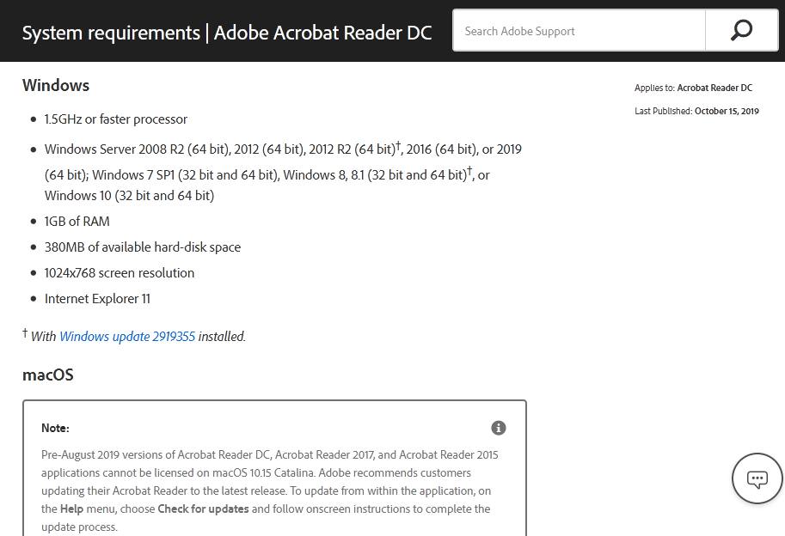Image resolution: width=785 pixels, height=536 pixels.
Task: Click the Acrobat Reader DC applies-to link
Action: pyautogui.click(x=714, y=88)
